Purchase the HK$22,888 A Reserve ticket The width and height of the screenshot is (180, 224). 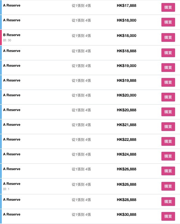[168, 141]
